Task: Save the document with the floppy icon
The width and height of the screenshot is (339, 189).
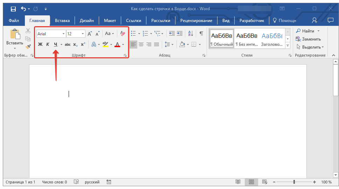Action: click(13, 9)
